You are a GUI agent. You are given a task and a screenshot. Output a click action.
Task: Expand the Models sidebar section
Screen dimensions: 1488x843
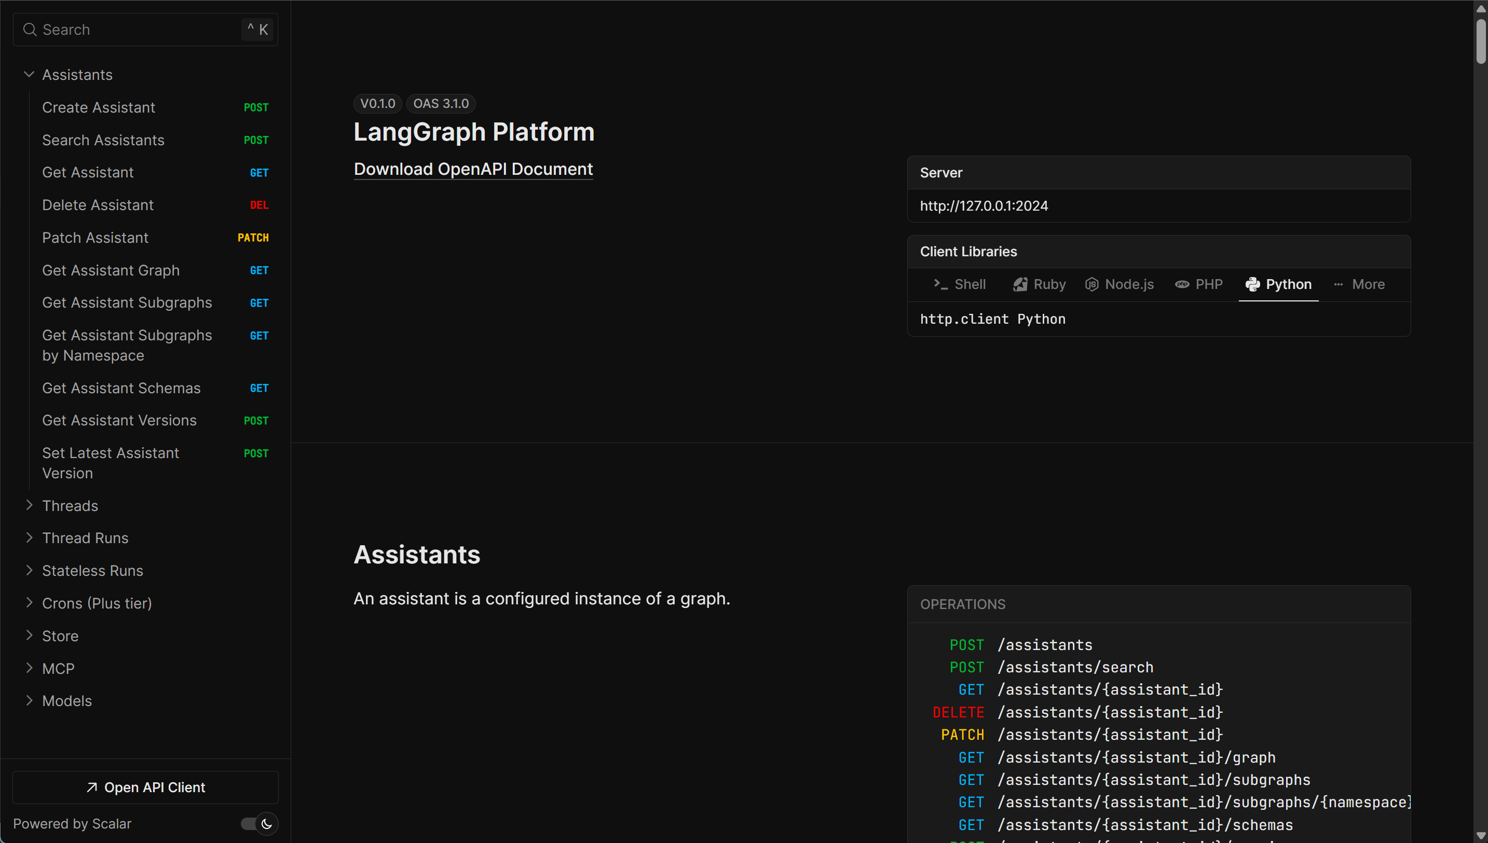[29, 700]
